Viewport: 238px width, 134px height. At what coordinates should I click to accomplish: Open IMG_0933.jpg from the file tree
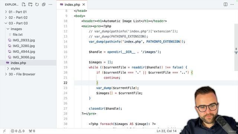(28, 40)
